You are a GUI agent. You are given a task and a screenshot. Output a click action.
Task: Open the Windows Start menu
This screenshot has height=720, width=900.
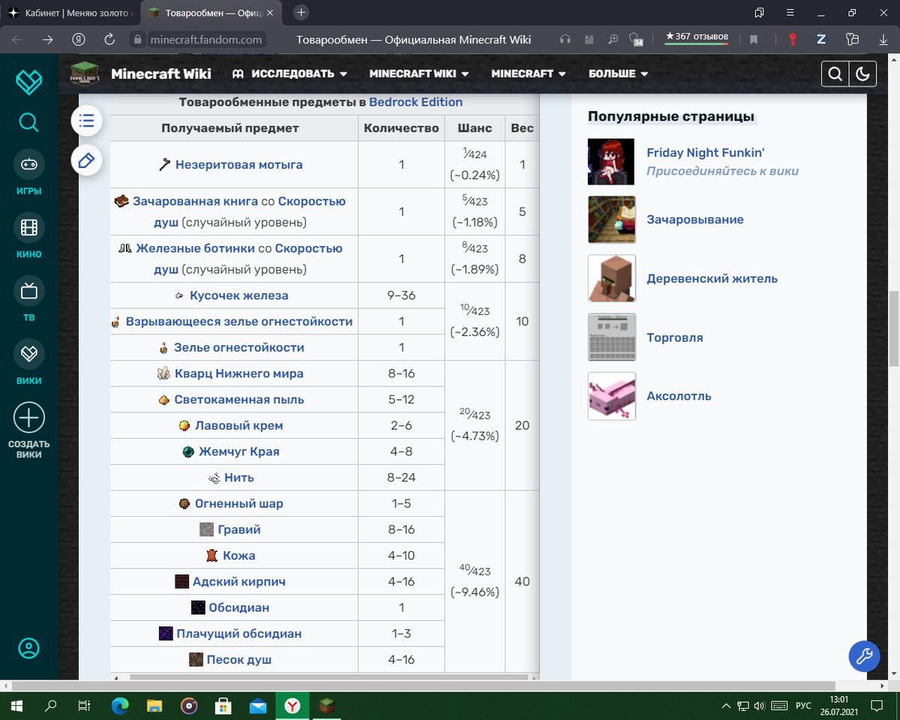[x=16, y=706]
